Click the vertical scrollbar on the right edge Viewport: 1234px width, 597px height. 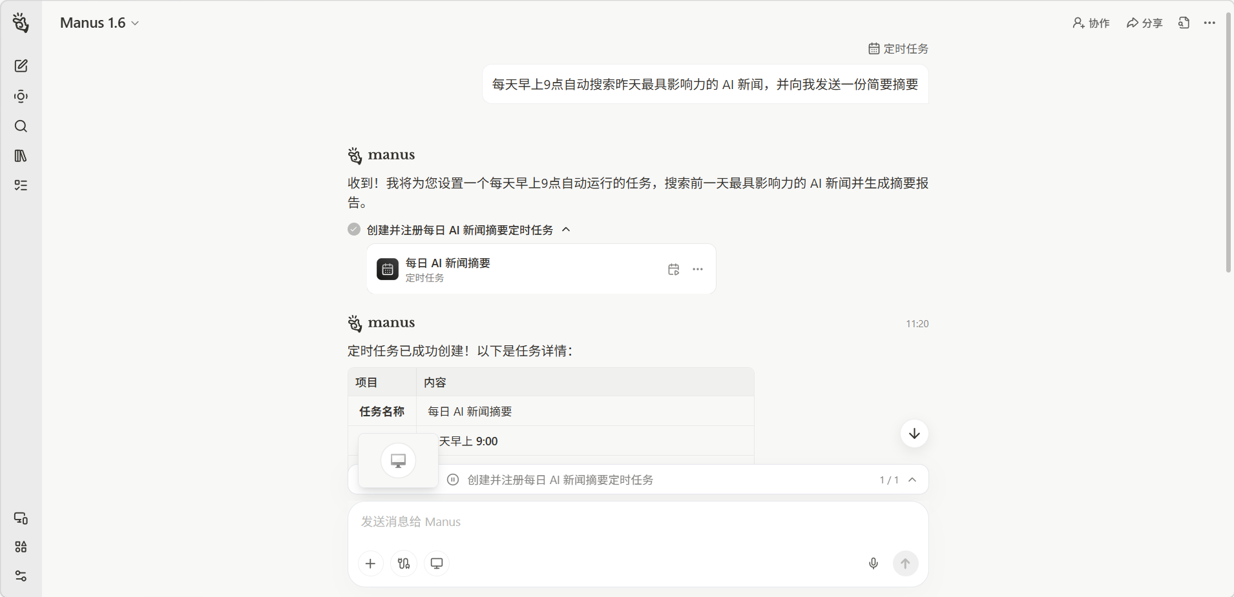click(1228, 142)
